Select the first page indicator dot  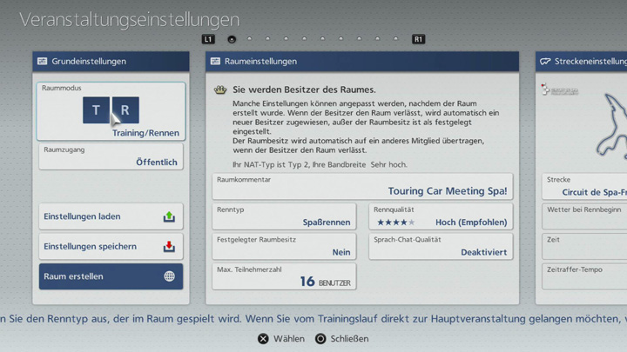tap(232, 39)
